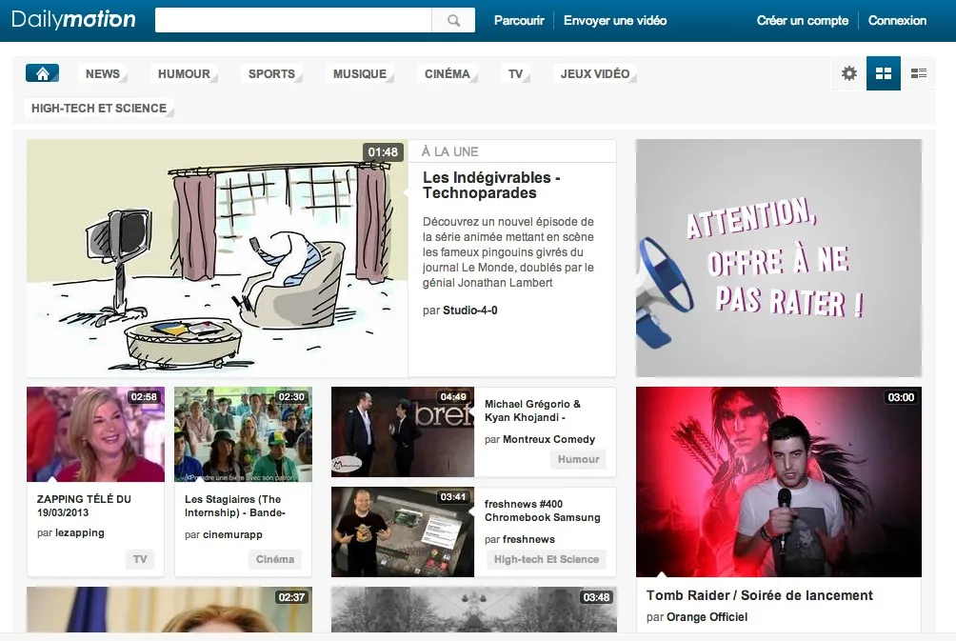Viewport: 956px width, 641px height.
Task: Click the Cinéma tag button
Action: tap(275, 559)
